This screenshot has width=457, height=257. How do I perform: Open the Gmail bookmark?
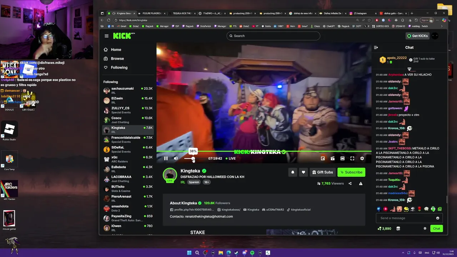click(121, 26)
